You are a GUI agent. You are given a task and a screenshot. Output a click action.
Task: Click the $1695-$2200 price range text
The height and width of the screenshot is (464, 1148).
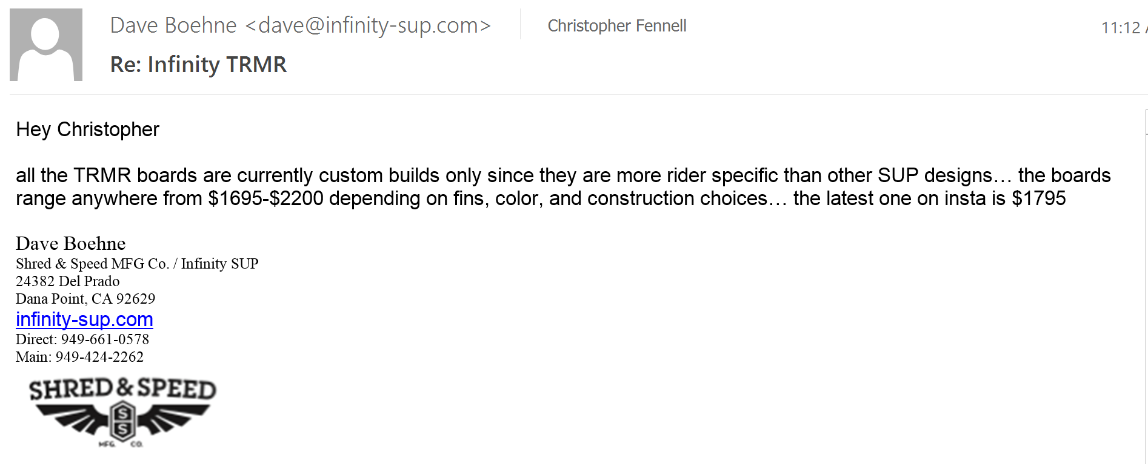click(265, 198)
